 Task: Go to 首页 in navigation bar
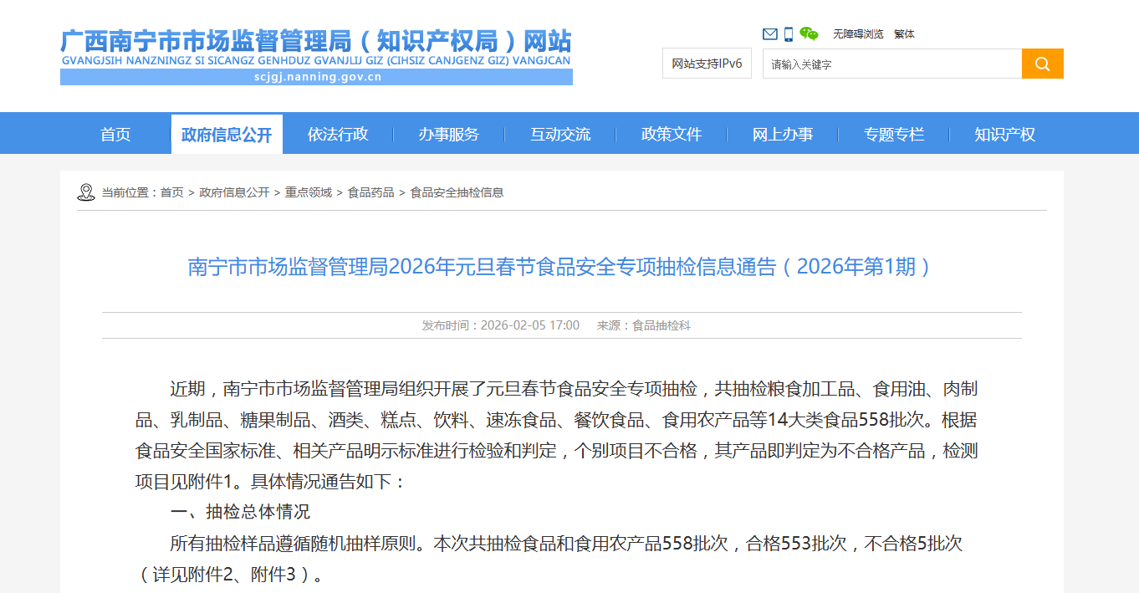115,134
